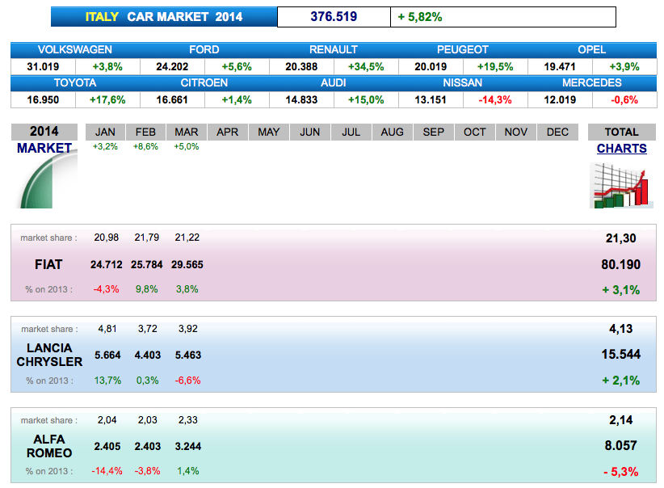The image size is (664, 488).
Task: Click the 2014 year header
Action: [44, 132]
